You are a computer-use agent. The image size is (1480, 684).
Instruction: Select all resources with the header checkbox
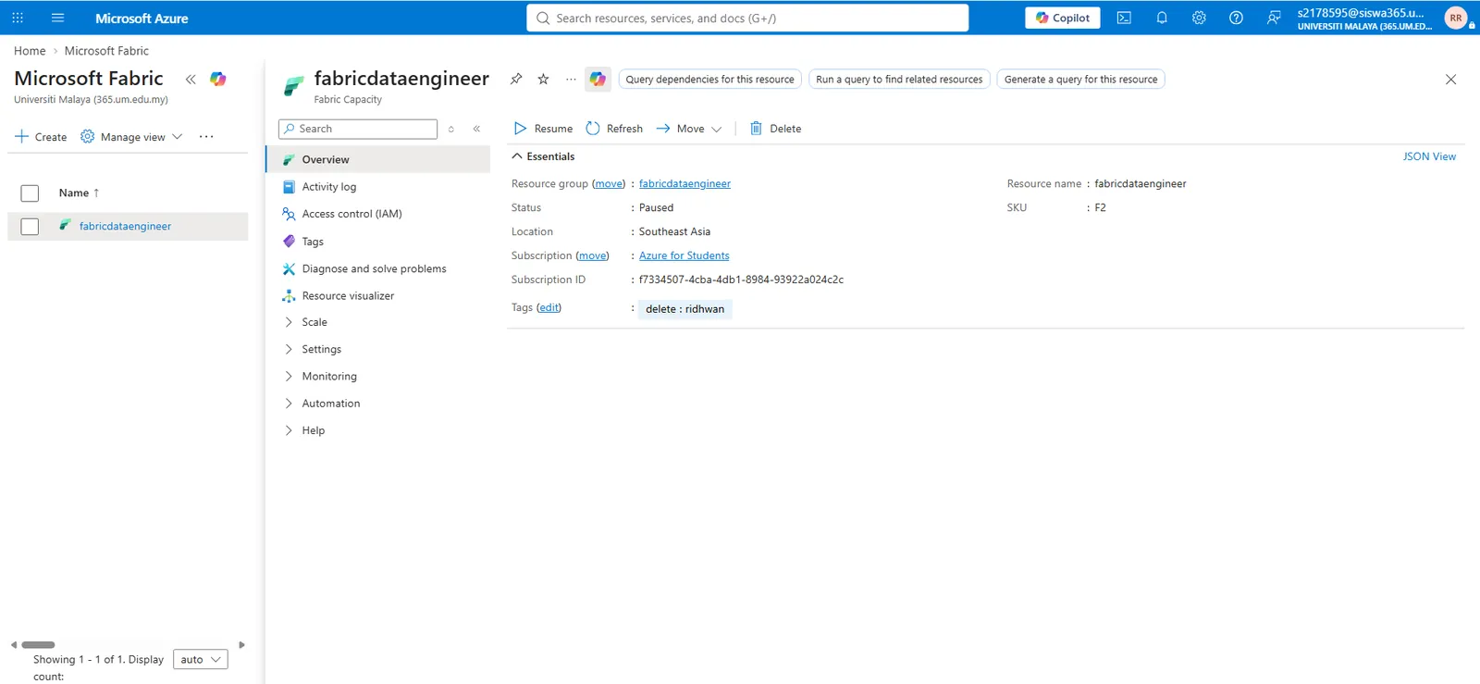click(x=30, y=193)
